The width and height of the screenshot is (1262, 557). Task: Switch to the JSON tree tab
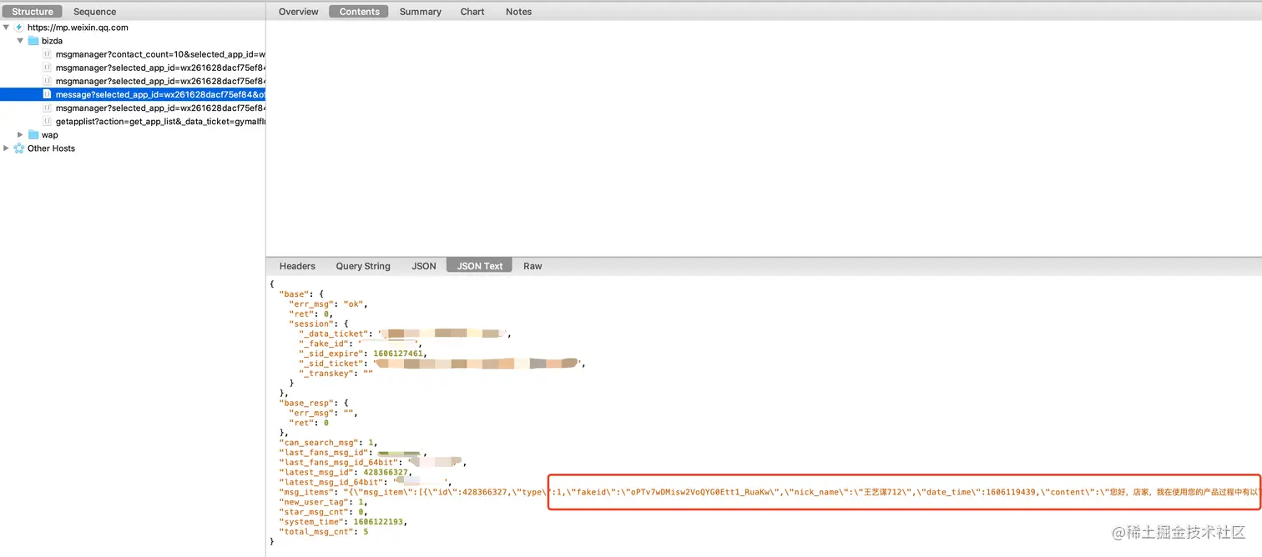(424, 266)
